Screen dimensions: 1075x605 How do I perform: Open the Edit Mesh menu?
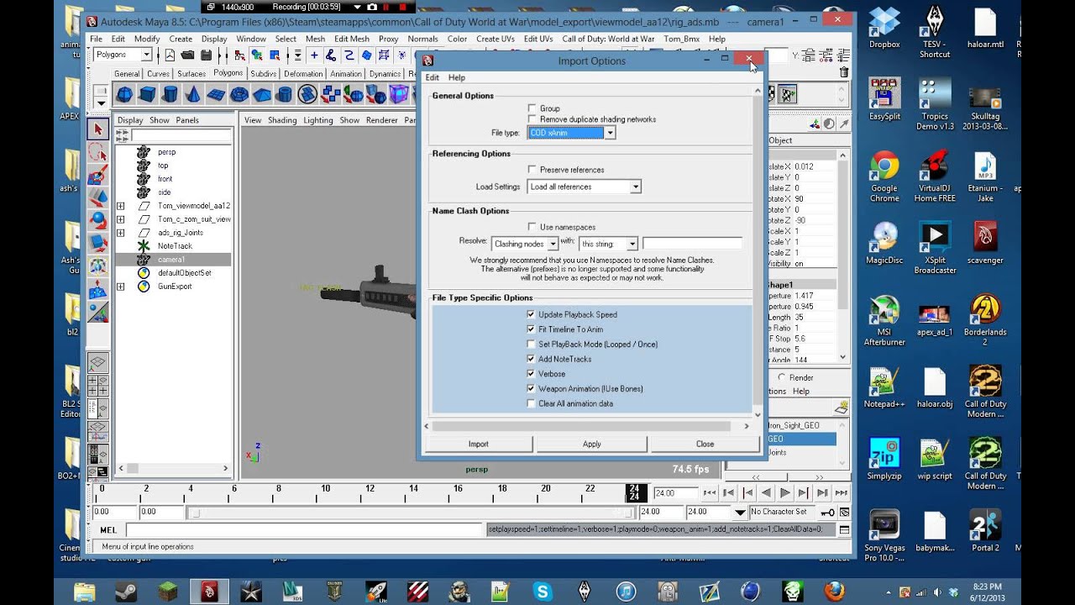tap(351, 39)
